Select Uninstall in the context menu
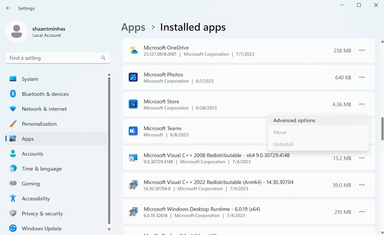Image resolution: width=384 pixels, height=235 pixels. 283,144
